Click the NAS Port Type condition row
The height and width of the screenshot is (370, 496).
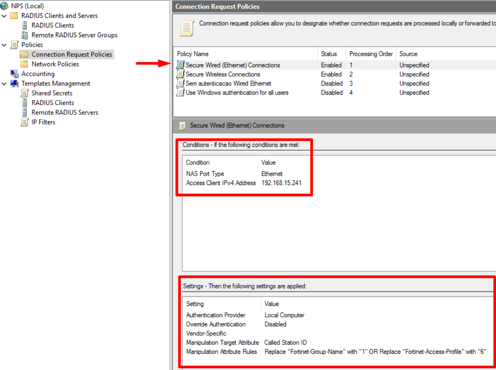205,174
